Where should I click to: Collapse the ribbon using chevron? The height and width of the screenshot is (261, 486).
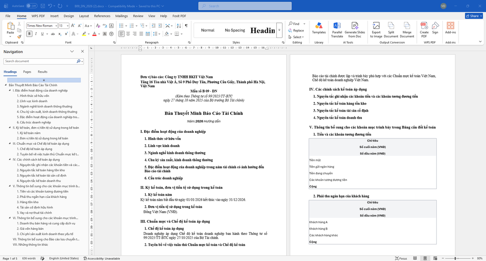pos(480,42)
